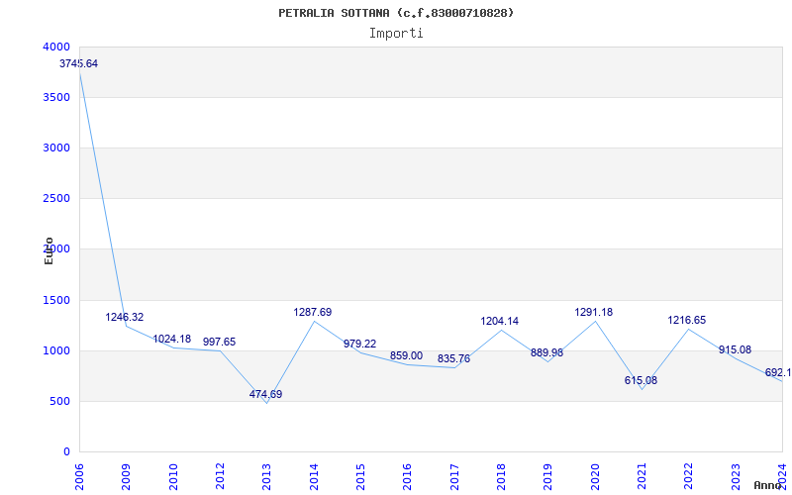
Task: Select the 835.76 data label
Action: pos(453,358)
